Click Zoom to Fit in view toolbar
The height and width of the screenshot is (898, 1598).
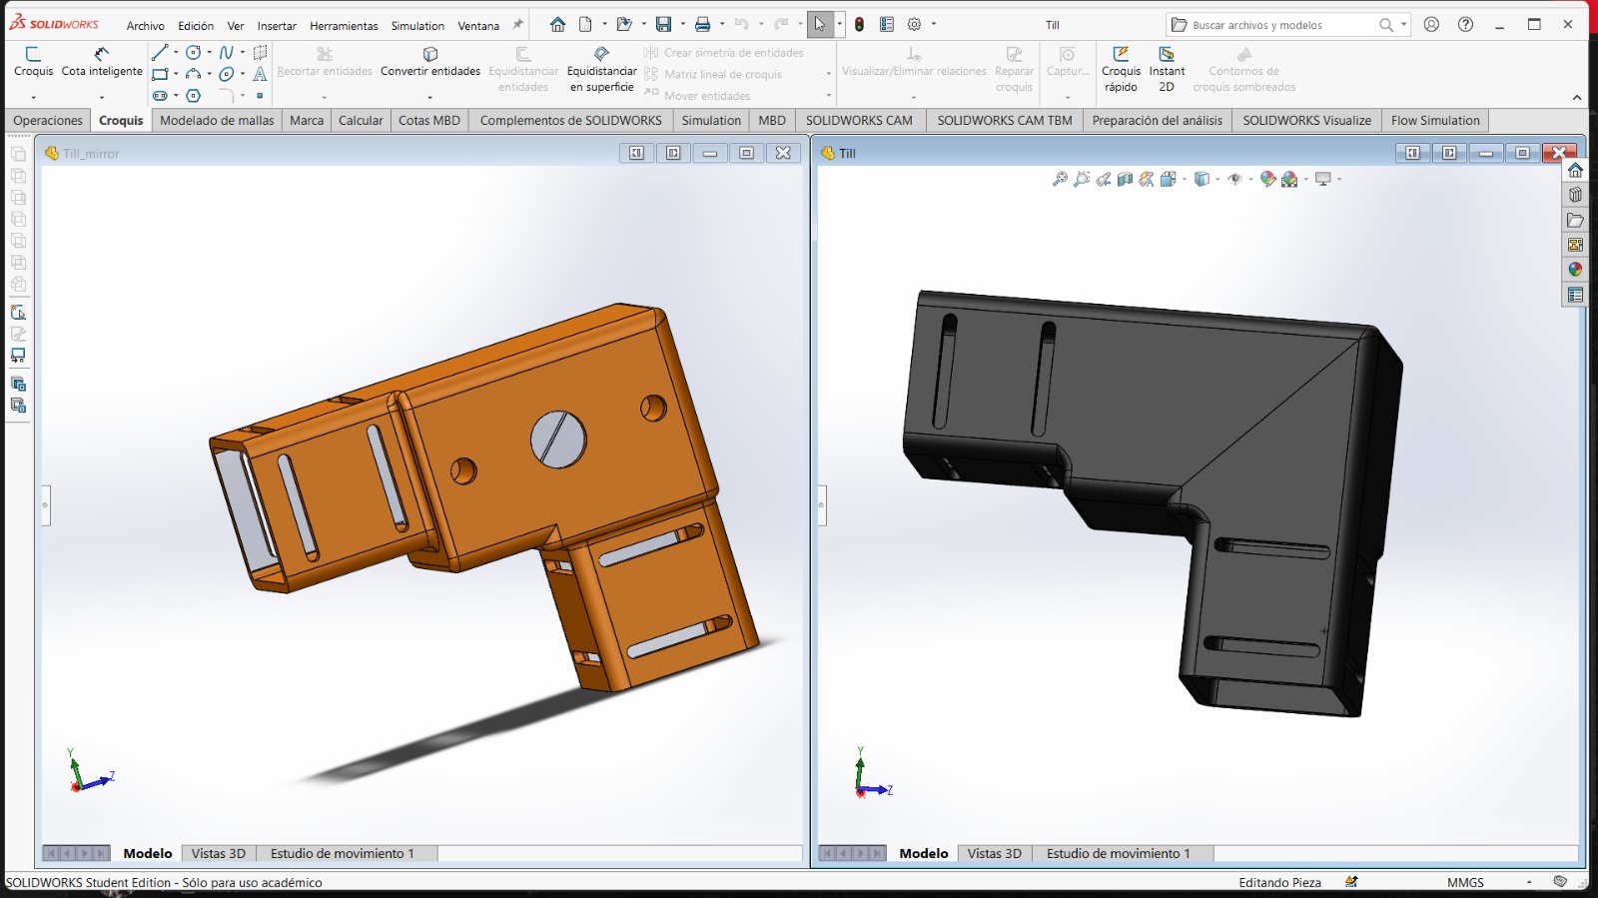point(1060,180)
